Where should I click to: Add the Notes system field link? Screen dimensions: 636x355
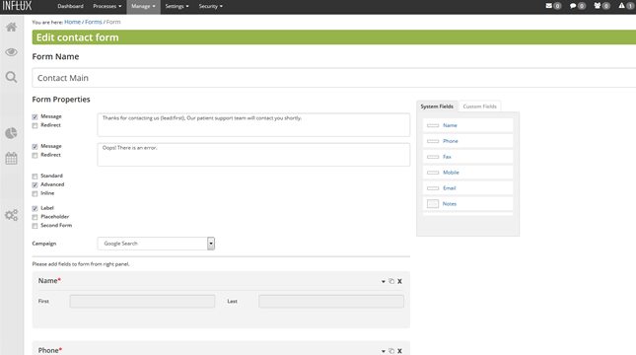[450, 204]
